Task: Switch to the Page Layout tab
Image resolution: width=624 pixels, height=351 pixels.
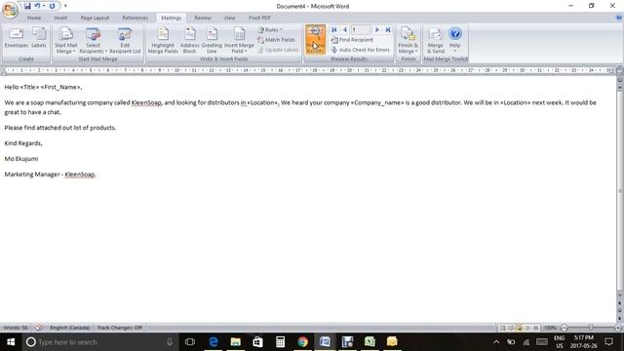Action: point(95,18)
